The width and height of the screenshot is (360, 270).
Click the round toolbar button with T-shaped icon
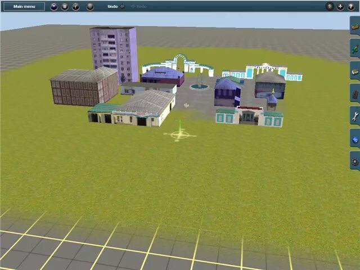76,7
